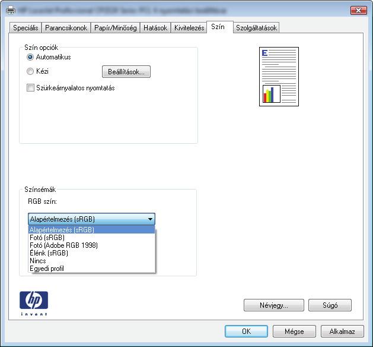Click the Névjegy... button
Image resolution: width=373 pixels, height=347 pixels.
[274, 305]
